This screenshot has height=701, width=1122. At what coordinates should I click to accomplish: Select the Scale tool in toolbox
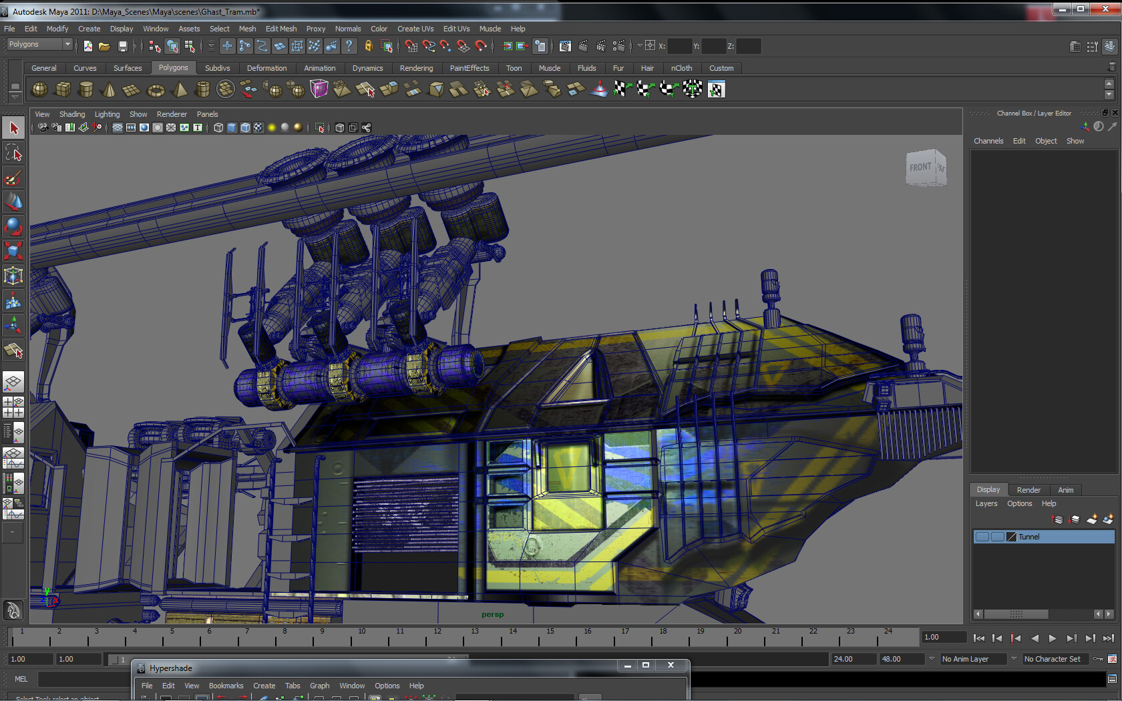[13, 251]
